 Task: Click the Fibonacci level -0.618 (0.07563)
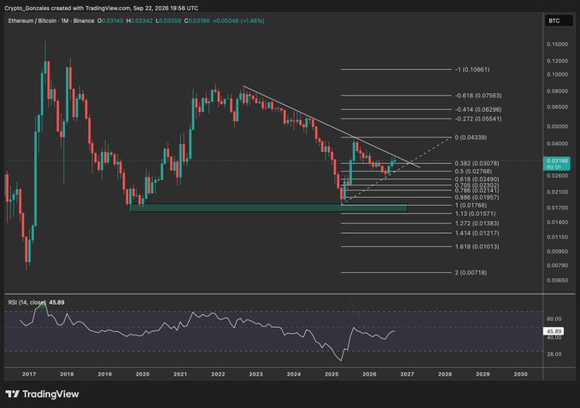point(478,96)
